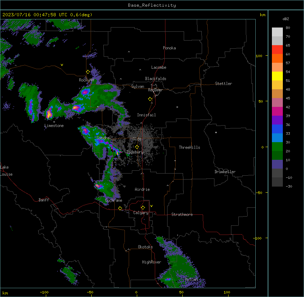304x297 pixels.
Task: Select the yellow diamond between Olds and Didsbury
Action: (137, 147)
